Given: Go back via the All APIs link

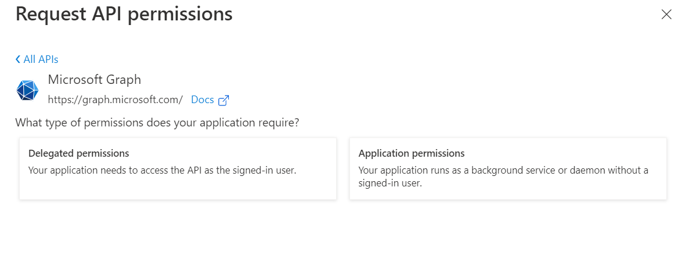Looking at the screenshot, I should point(40,59).
